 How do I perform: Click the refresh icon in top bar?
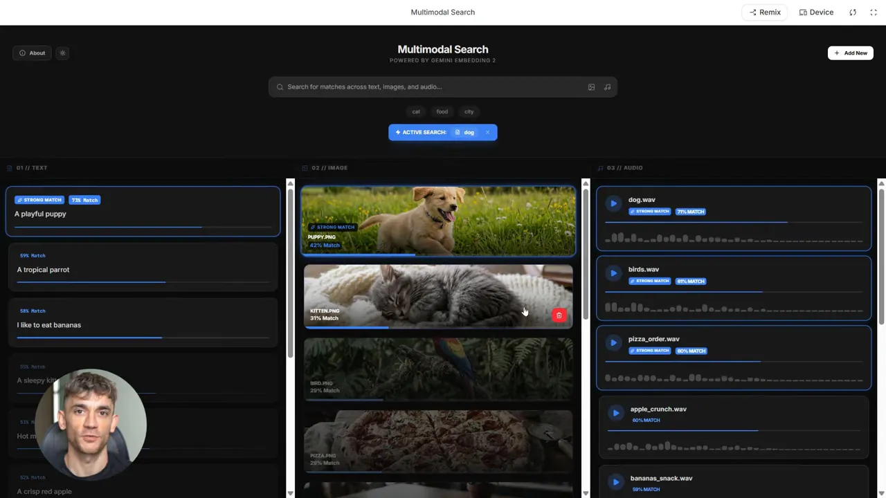point(853,12)
